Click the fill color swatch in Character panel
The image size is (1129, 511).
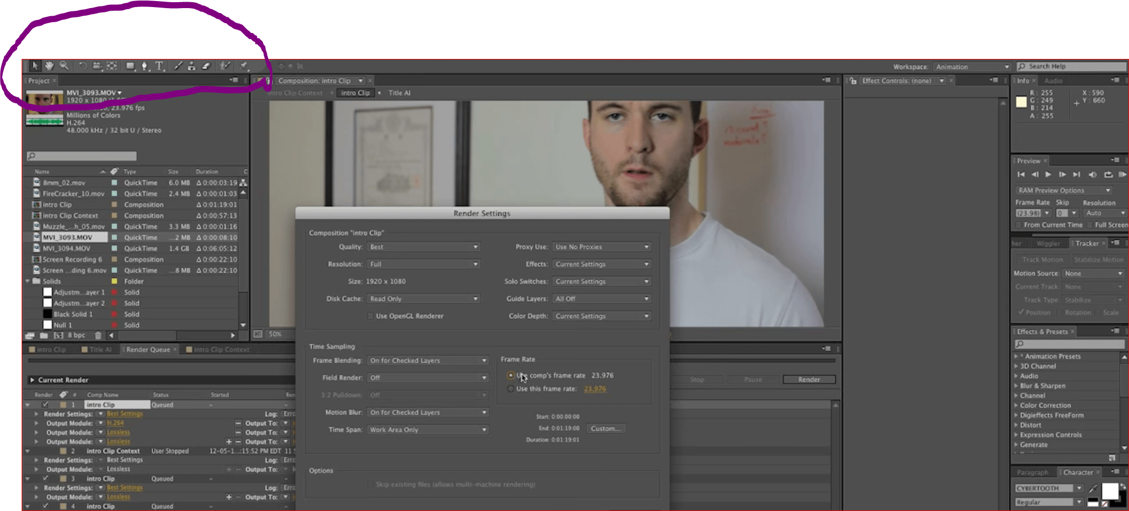tap(1111, 491)
